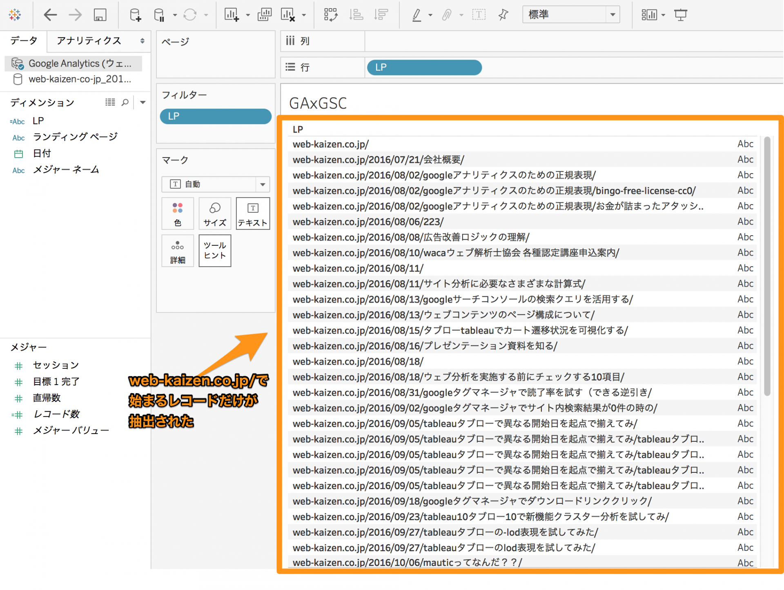The width and height of the screenshot is (784, 590).
Task: Select the row ending 広告改善ロジックの理解/
Action: pos(522,237)
